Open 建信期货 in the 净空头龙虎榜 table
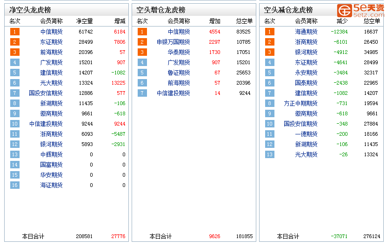Image resolution: width=387 pixels, height=246 pixels. pyautogui.click(x=51, y=73)
